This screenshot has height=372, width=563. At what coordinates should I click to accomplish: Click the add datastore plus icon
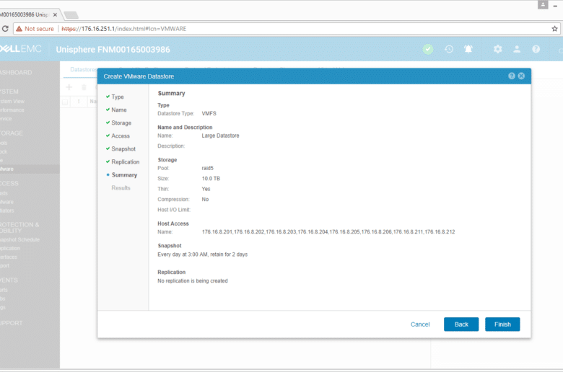pos(69,87)
